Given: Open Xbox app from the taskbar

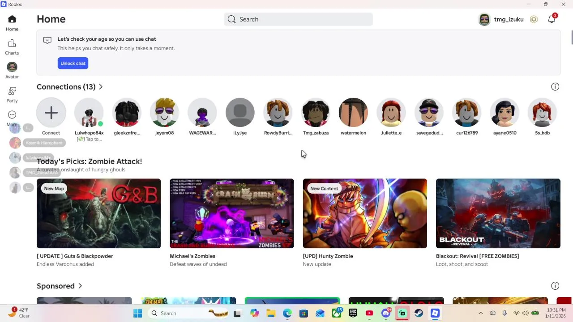Looking at the screenshot, I should pyautogui.click(x=337, y=314).
